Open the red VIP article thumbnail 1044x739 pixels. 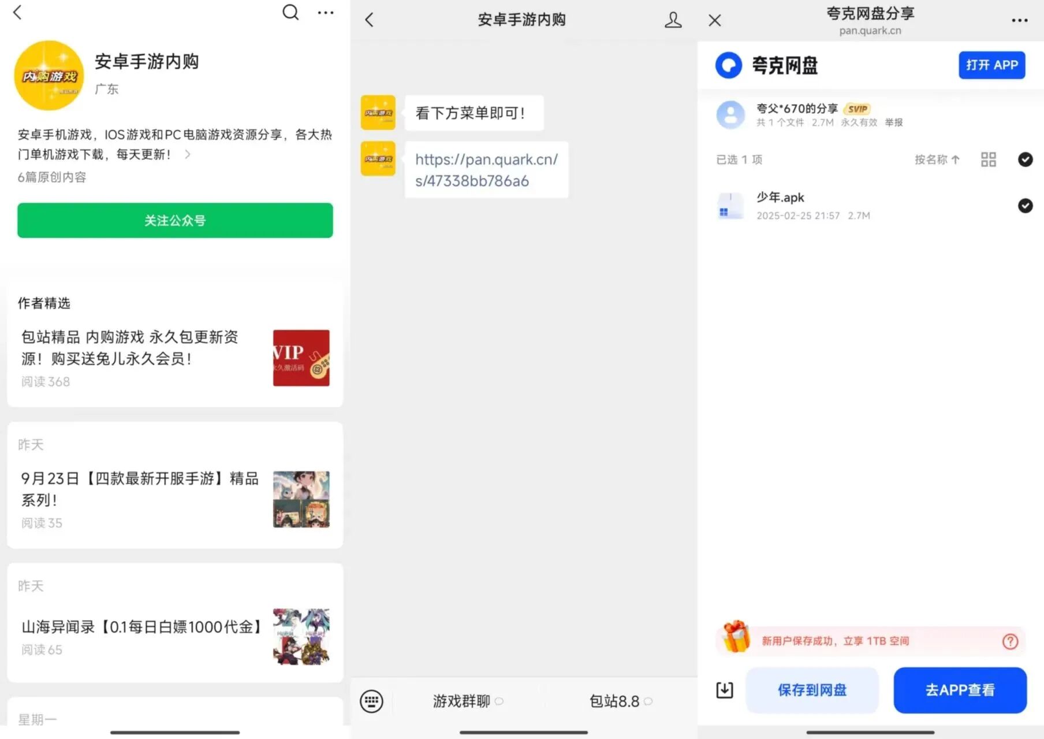[x=301, y=358]
